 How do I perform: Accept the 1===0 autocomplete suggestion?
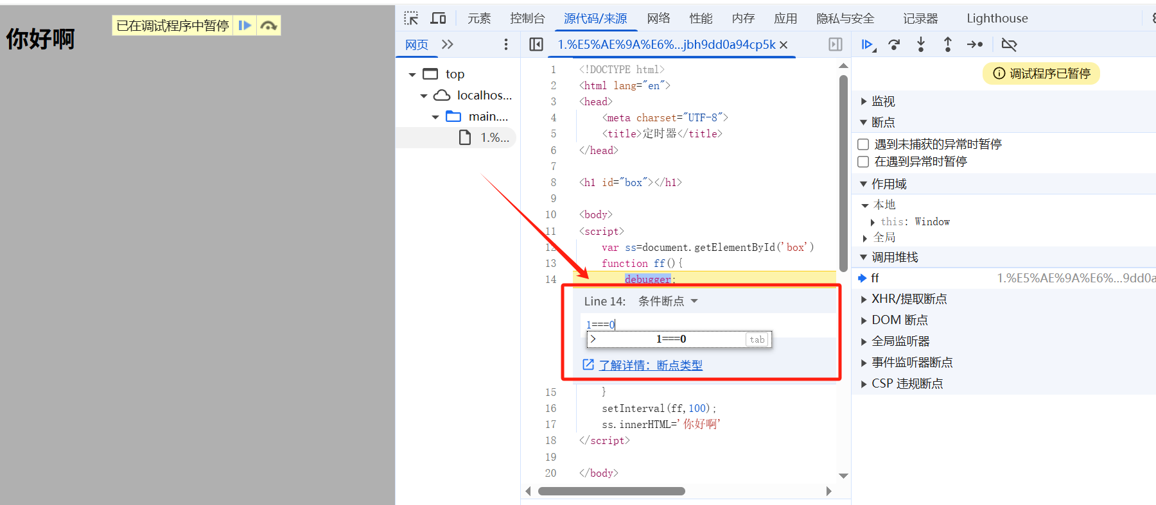(679, 339)
